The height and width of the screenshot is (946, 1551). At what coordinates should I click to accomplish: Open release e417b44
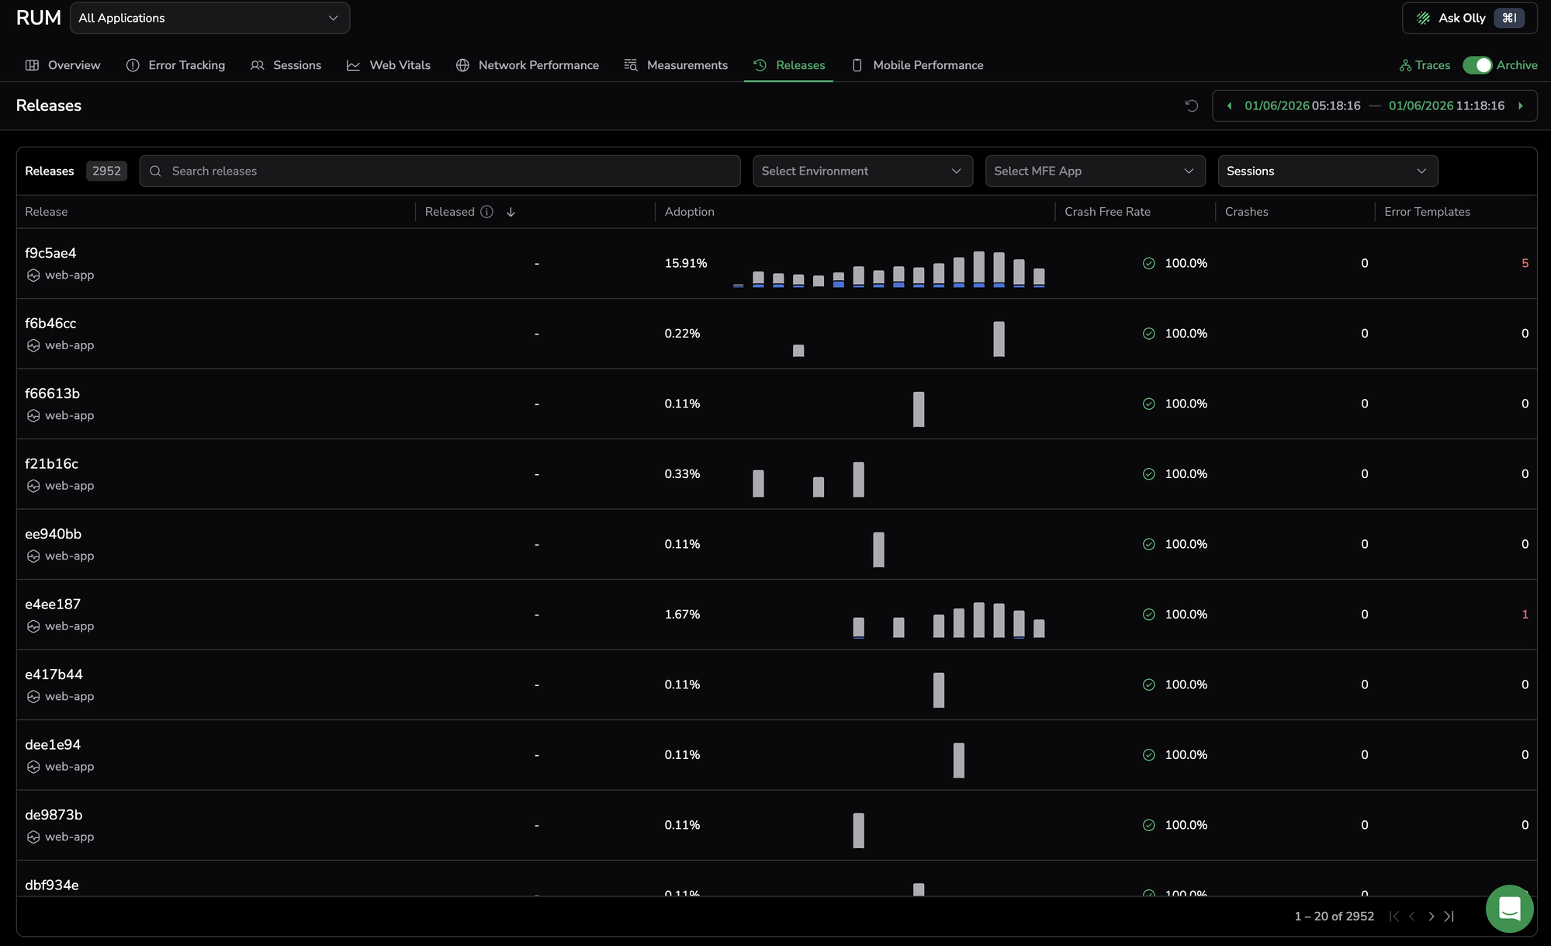click(54, 674)
